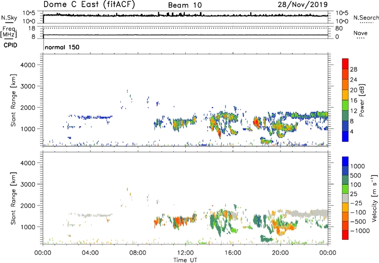Click the 'Time UT' axis title

point(185,260)
